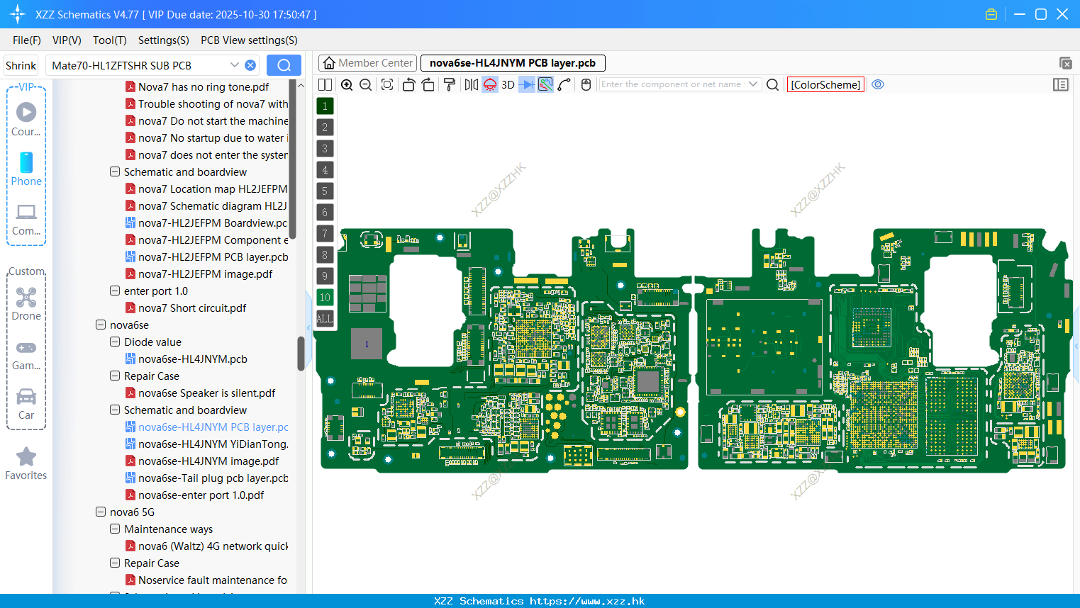Show PCB layer 1
The height and width of the screenshot is (608, 1080).
pos(325,106)
